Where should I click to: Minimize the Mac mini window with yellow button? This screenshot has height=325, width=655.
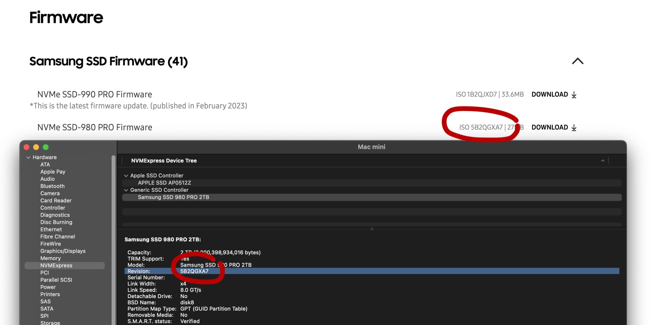pyautogui.click(x=36, y=147)
